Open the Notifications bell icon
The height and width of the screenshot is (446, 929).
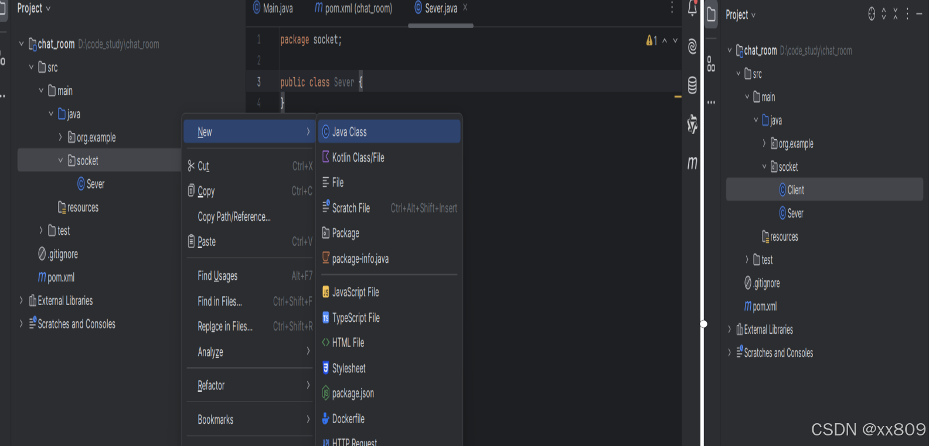pyautogui.click(x=692, y=8)
